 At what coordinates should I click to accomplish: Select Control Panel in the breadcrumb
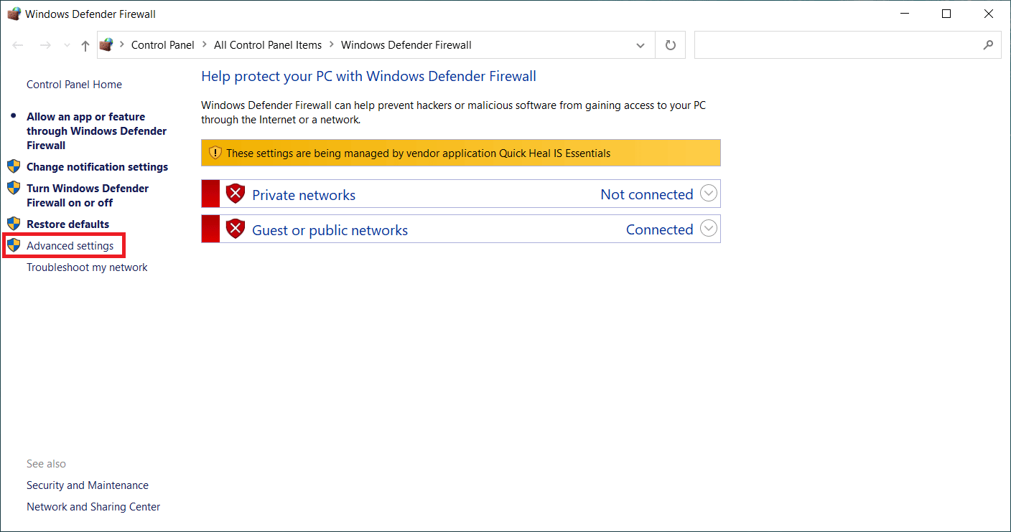click(x=163, y=44)
